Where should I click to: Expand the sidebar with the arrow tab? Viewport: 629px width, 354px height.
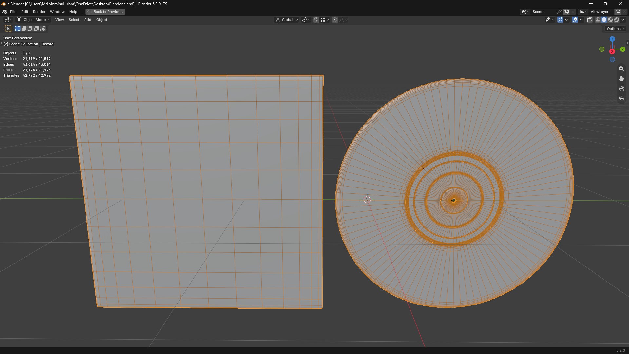coord(627,43)
